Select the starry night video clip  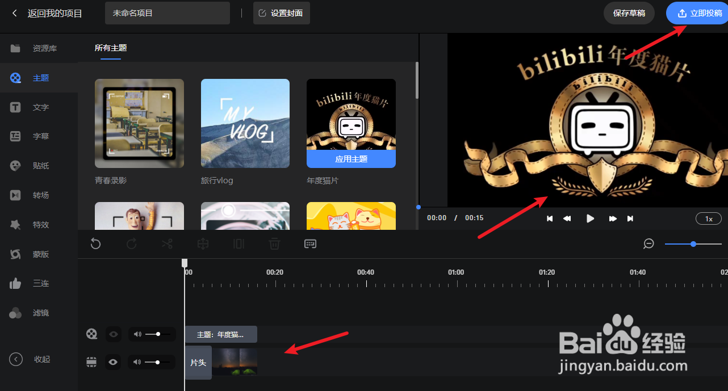(235, 362)
